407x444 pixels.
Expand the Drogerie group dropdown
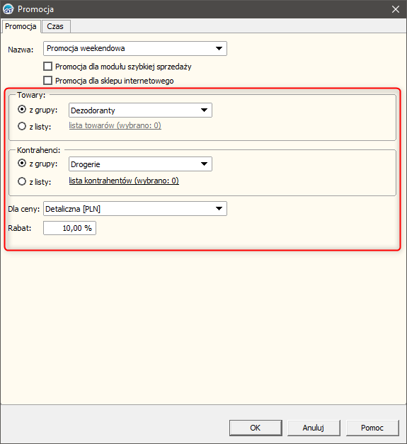204,164
